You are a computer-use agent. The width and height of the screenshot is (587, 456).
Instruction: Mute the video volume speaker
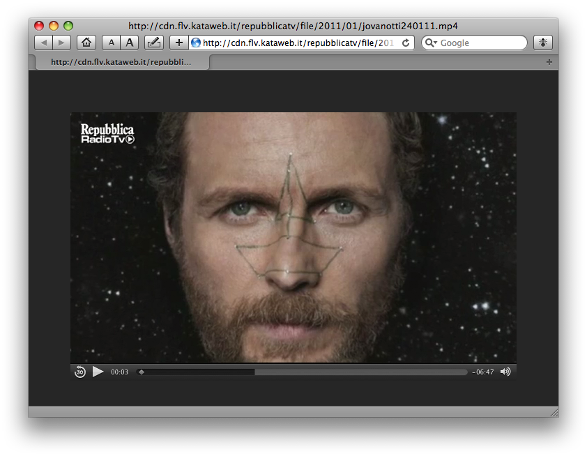pos(505,372)
